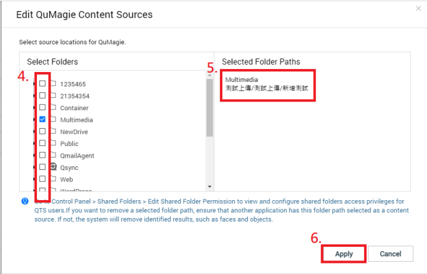This screenshot has height=274, width=427.
Task: Enable the Qsync folder checkbox
Action: 43,167
